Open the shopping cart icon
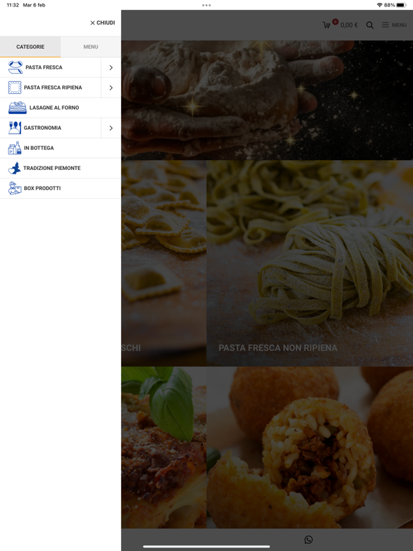413x551 pixels. [326, 25]
